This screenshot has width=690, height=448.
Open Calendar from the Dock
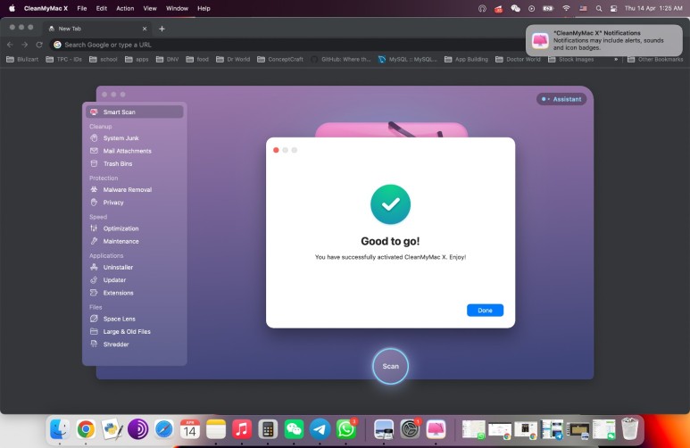coord(189,429)
